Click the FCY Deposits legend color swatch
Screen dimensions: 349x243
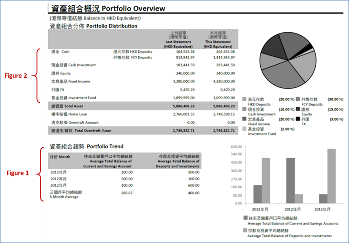[x=298, y=99]
